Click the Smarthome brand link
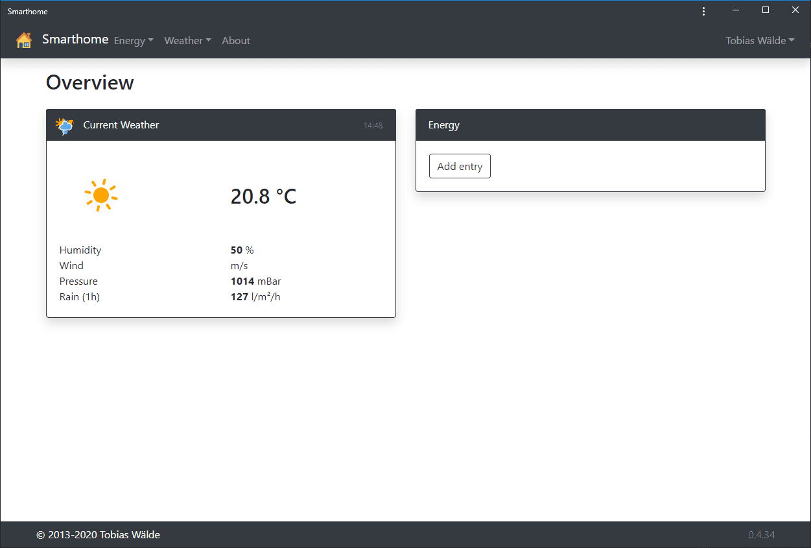This screenshot has width=811, height=548. (75, 40)
